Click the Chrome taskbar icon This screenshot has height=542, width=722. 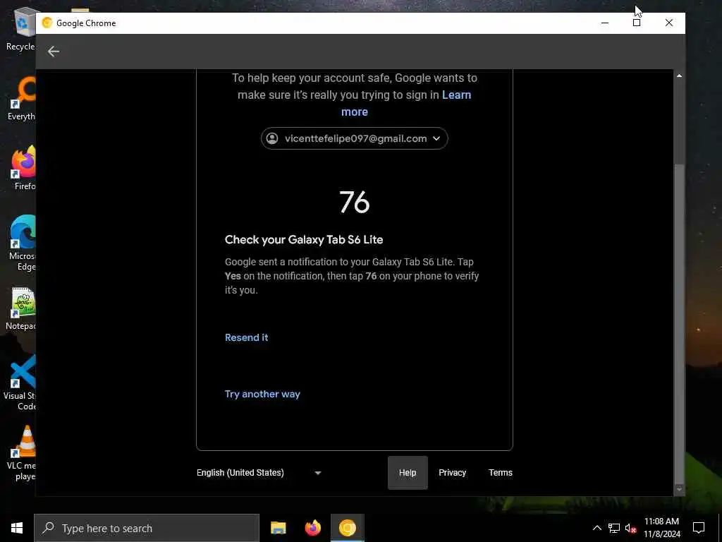coord(348,528)
